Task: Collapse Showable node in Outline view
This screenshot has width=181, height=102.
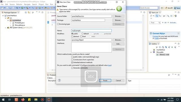Action: [x=151, y=52]
